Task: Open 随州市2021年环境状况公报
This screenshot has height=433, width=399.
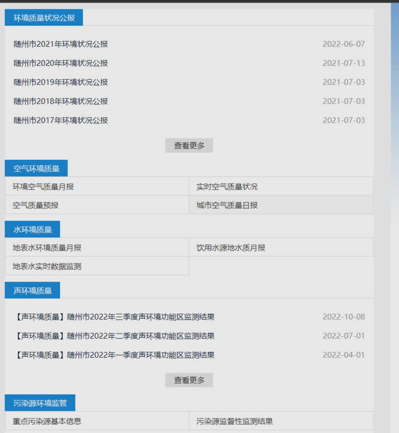Action: (59, 44)
